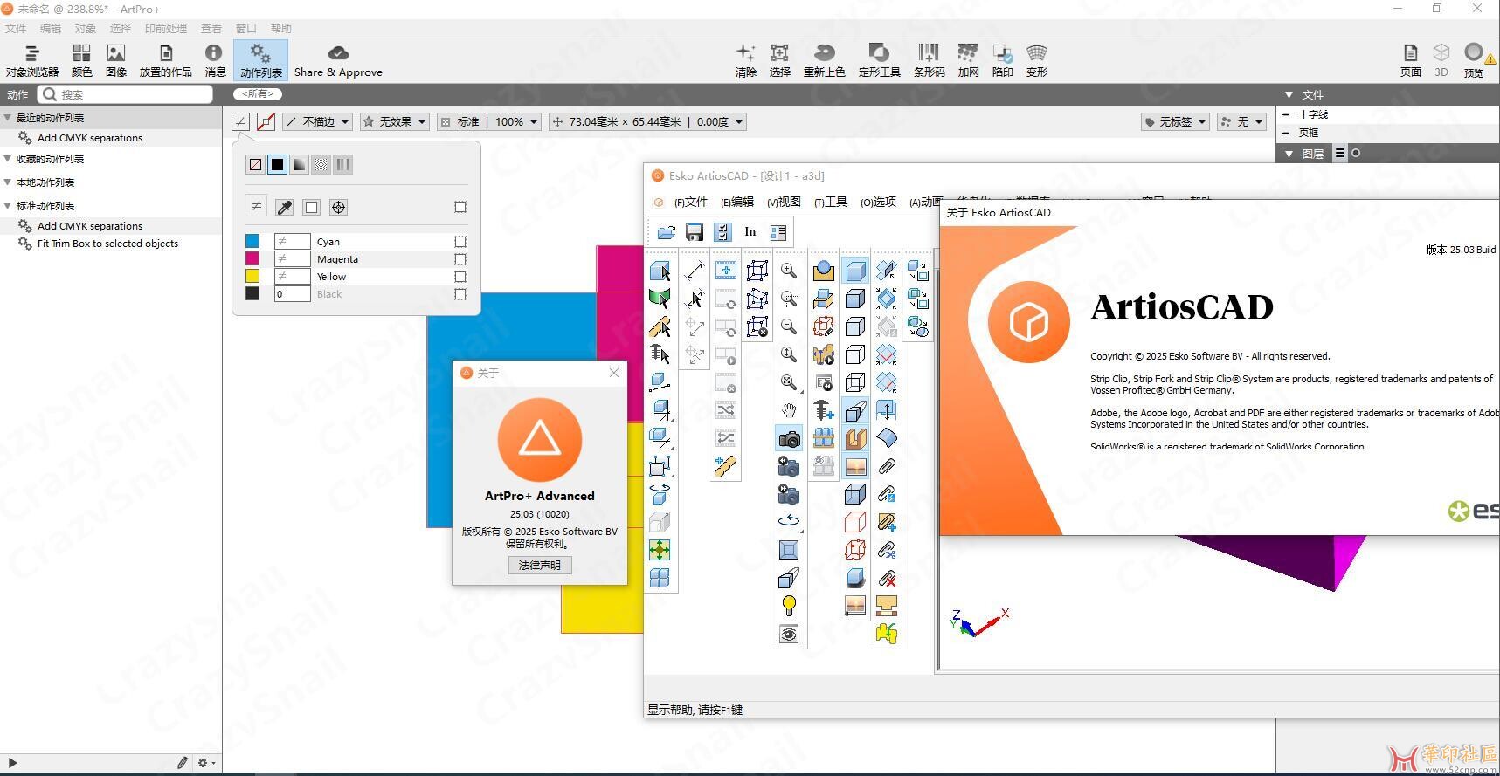Image resolution: width=1500 pixels, height=776 pixels.
Task: Open the size and rotation dropdown
Action: [647, 122]
